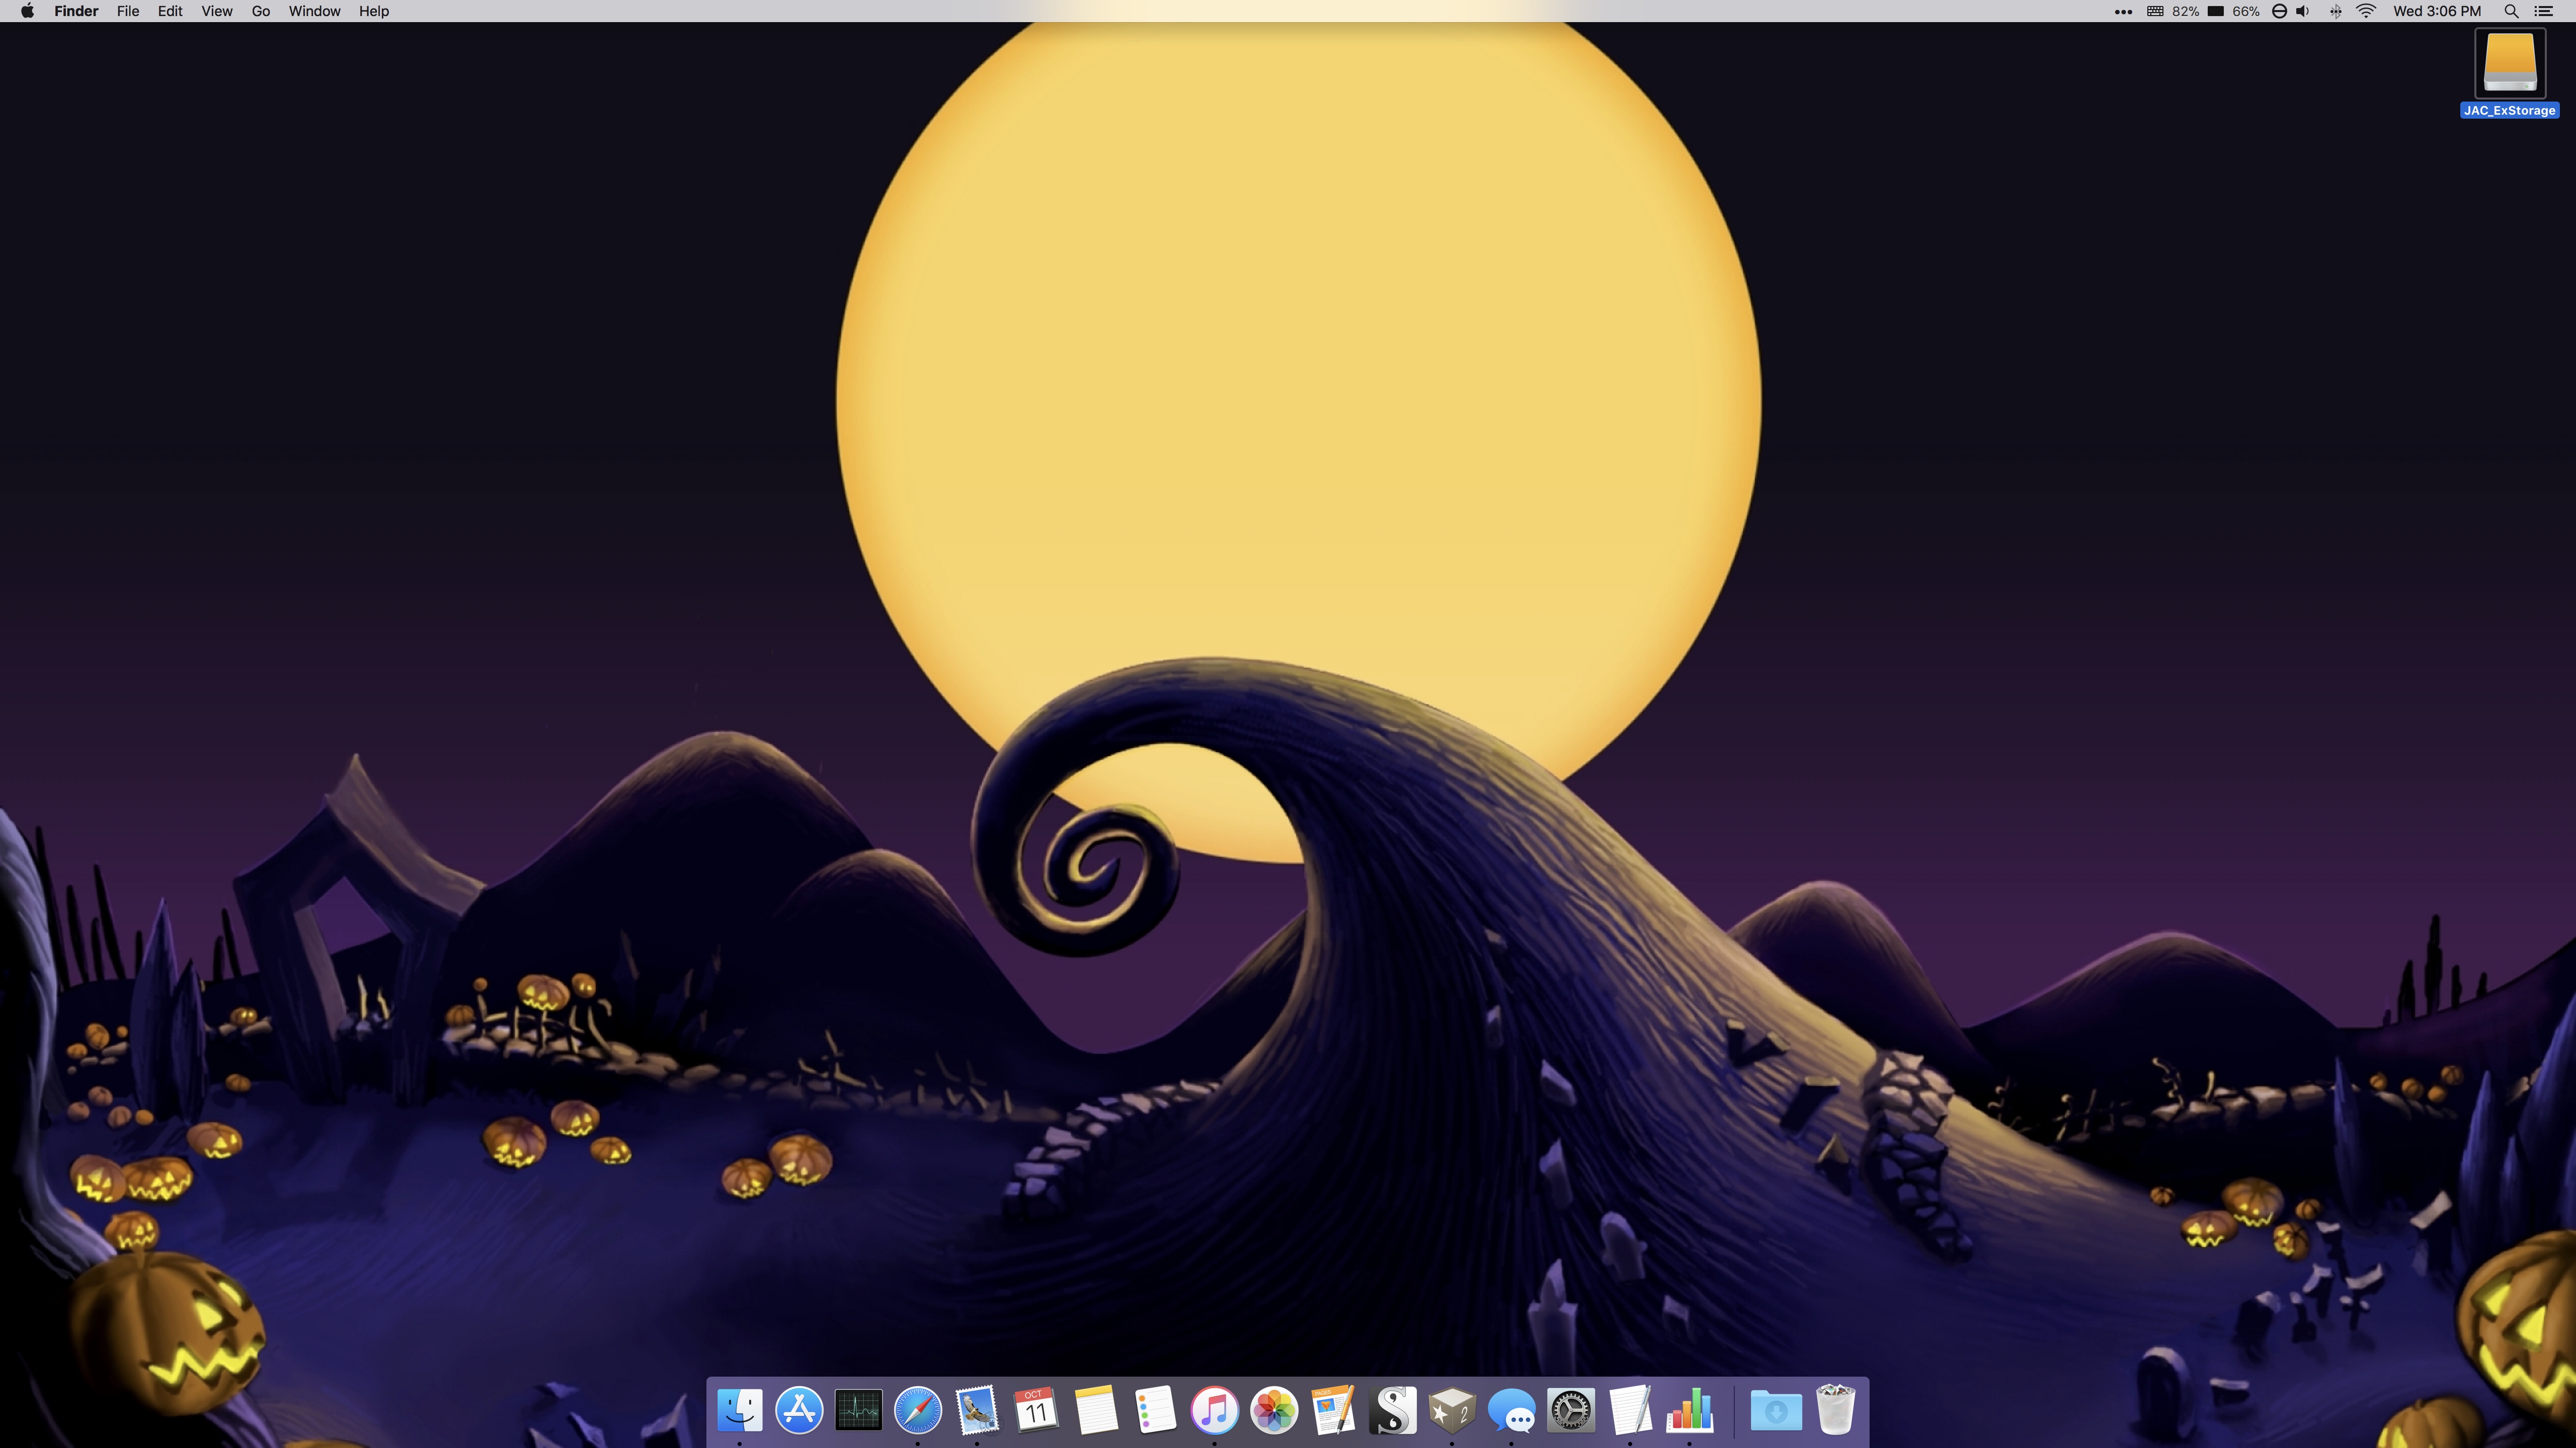Image resolution: width=2576 pixels, height=1448 pixels.
Task: Launch Safari browser from the Dock
Action: click(x=918, y=1410)
